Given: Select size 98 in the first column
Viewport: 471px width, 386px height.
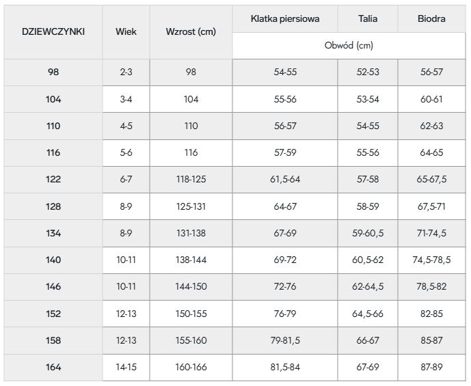Looking at the screenshot, I should (53, 72).
